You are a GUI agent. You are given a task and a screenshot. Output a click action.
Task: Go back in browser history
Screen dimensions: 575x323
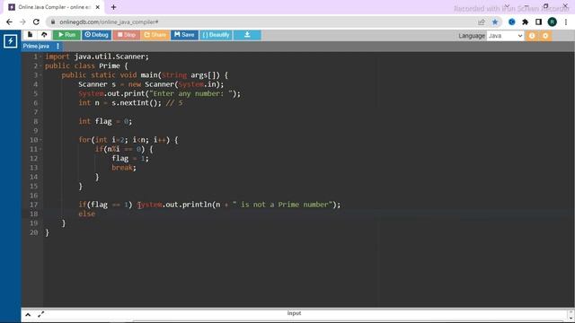(10, 22)
